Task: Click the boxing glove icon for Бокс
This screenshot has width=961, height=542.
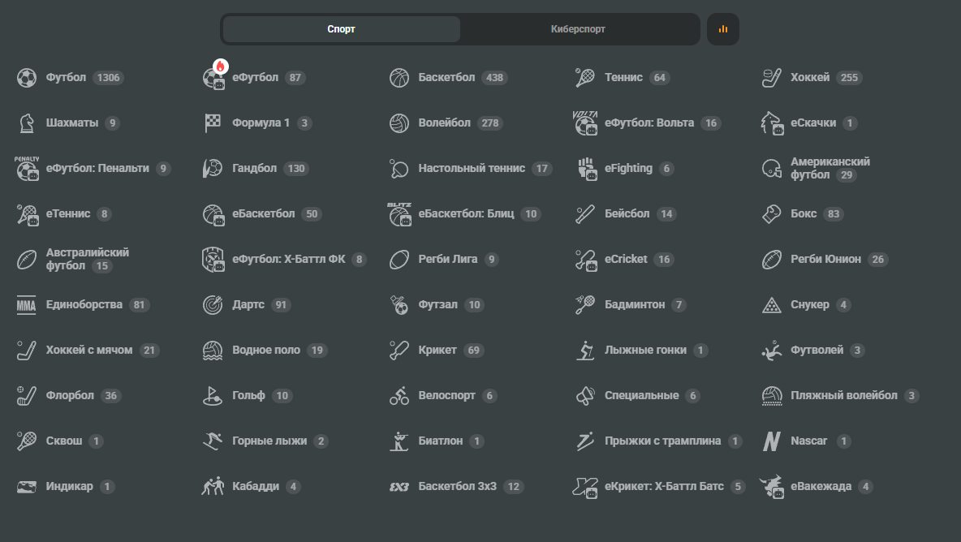Action: pyautogui.click(x=771, y=213)
